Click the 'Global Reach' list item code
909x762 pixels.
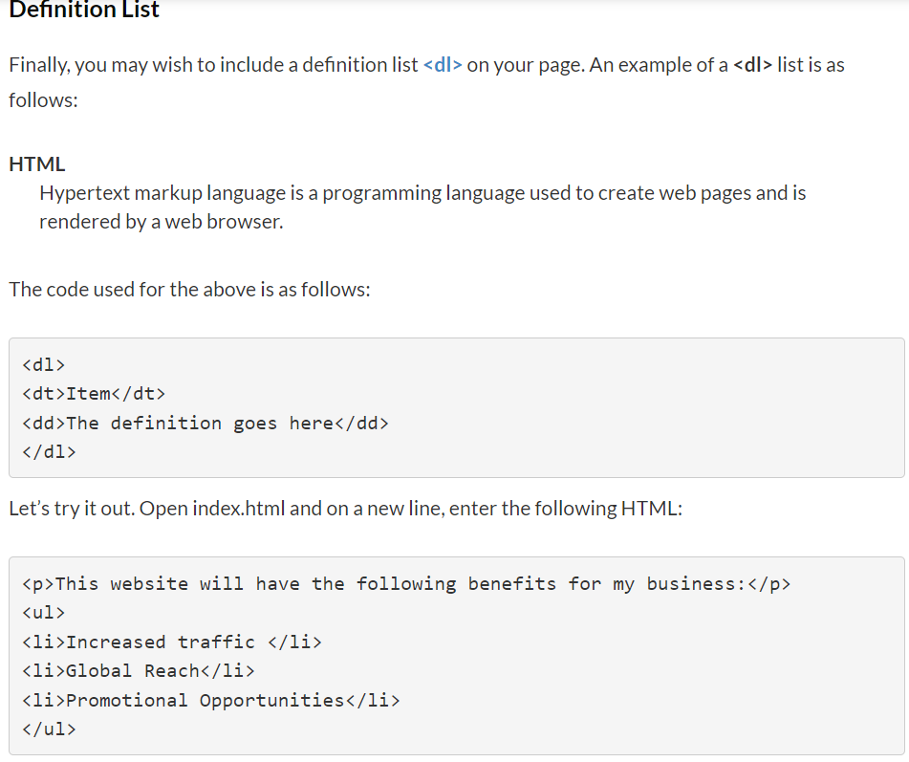(138, 670)
